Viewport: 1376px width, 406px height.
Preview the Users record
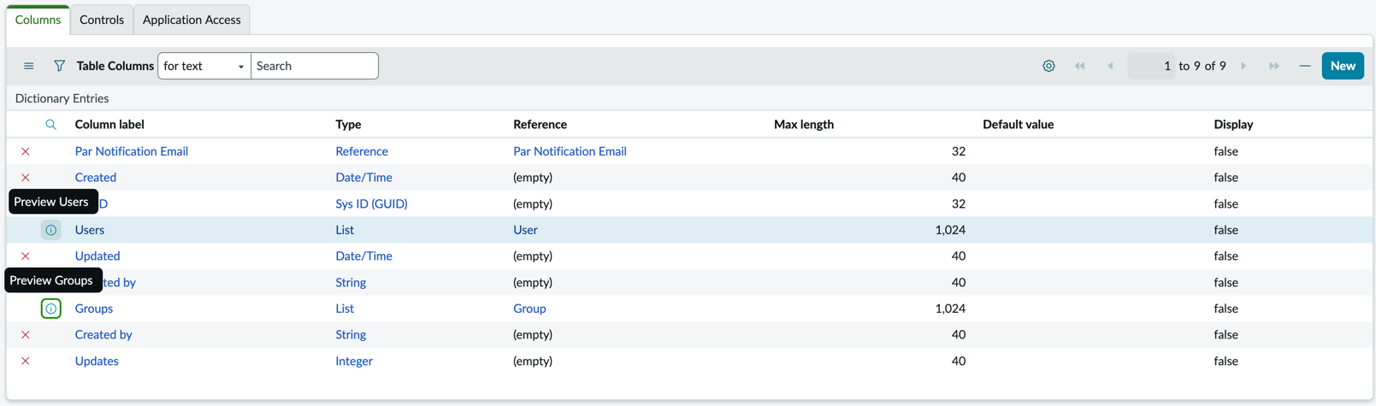pyautogui.click(x=51, y=230)
